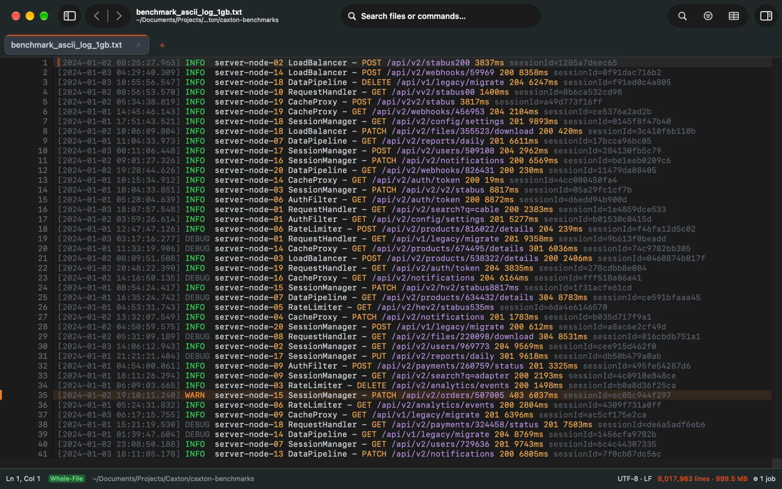Open the project path in status bar

[x=173, y=479]
